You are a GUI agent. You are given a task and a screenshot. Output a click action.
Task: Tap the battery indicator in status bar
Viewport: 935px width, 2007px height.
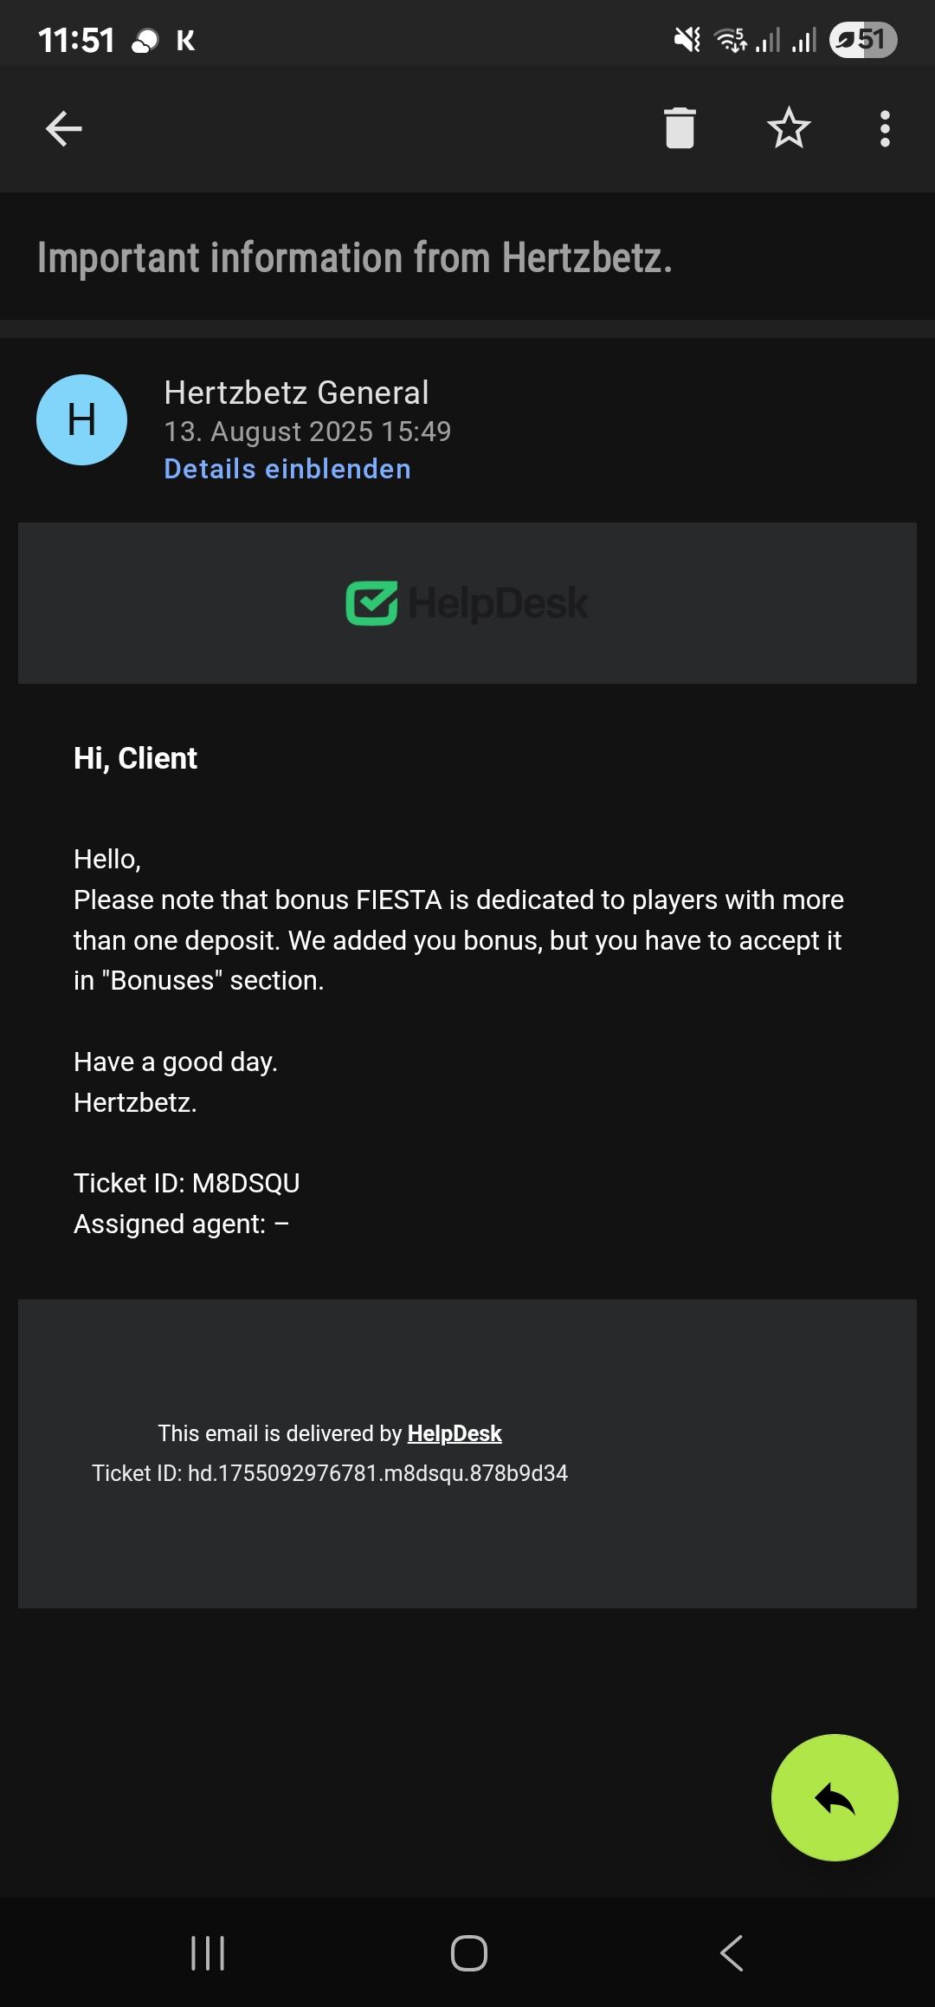pyautogui.click(x=863, y=40)
